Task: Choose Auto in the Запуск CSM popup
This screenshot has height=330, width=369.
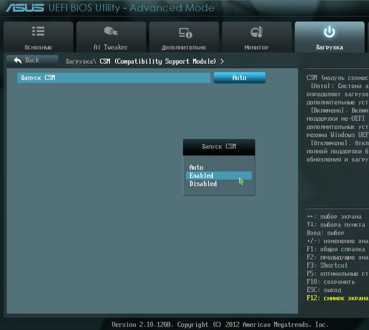Action: pos(219,167)
